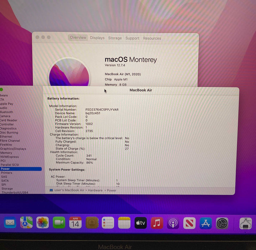
Task: Select Audio in the sidebar list
Action: click(4, 108)
